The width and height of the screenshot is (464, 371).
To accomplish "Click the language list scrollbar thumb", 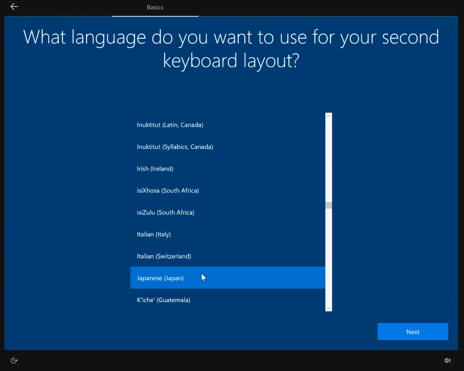I will point(329,205).
